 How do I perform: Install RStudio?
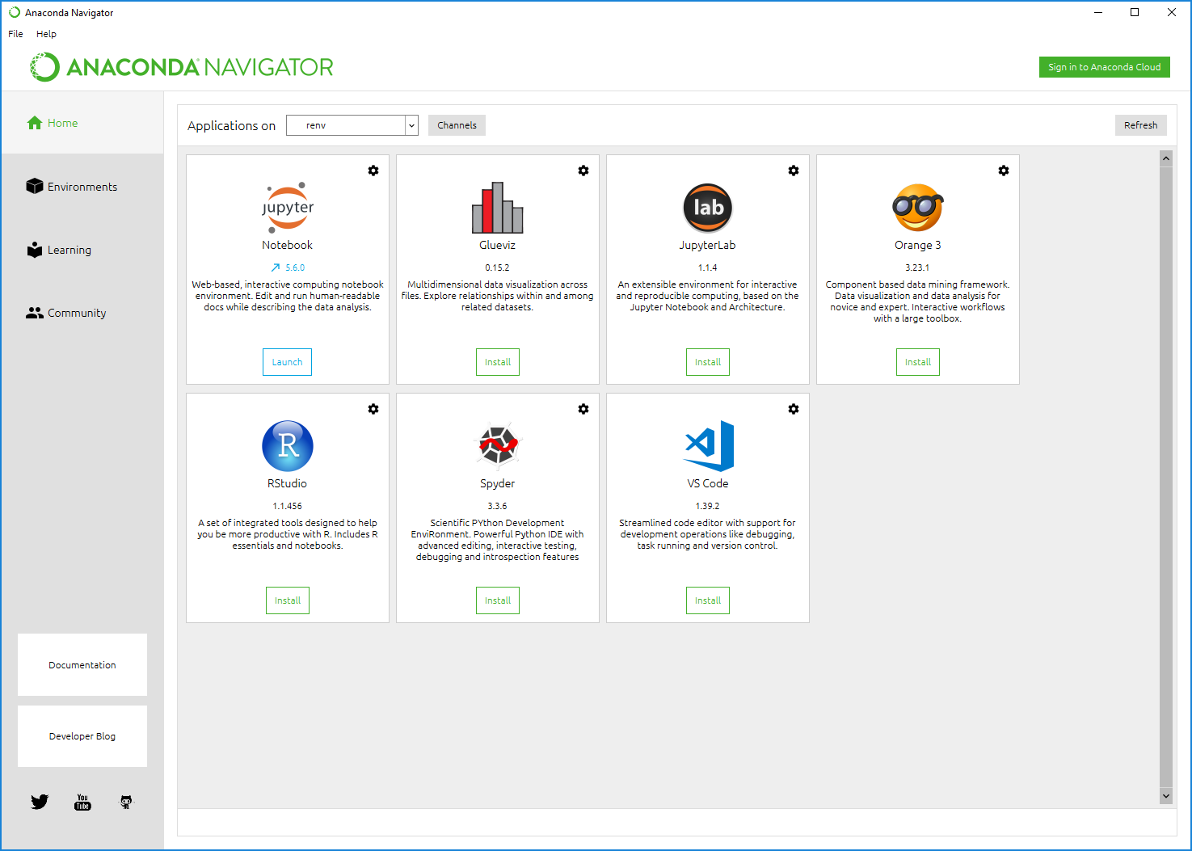tap(288, 600)
